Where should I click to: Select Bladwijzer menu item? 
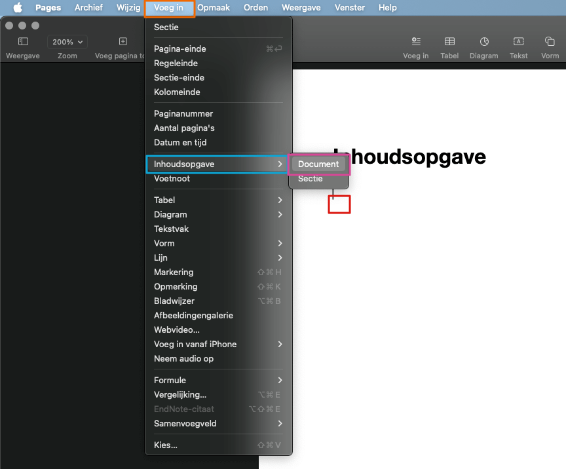(x=218, y=301)
